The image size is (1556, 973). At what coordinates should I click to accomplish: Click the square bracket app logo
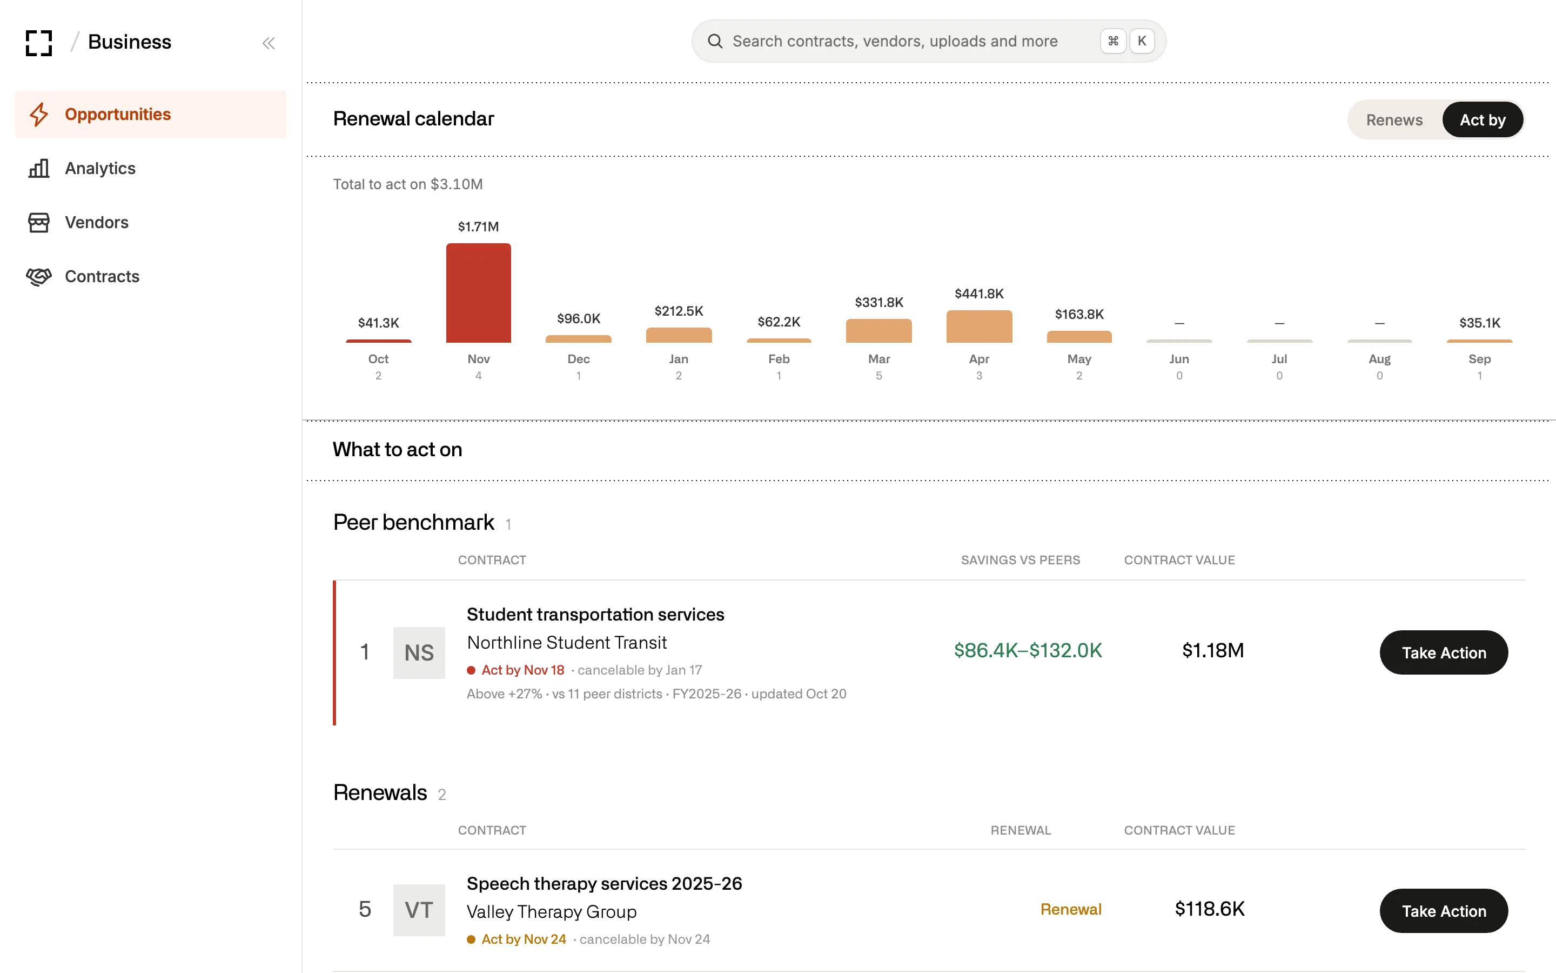38,43
